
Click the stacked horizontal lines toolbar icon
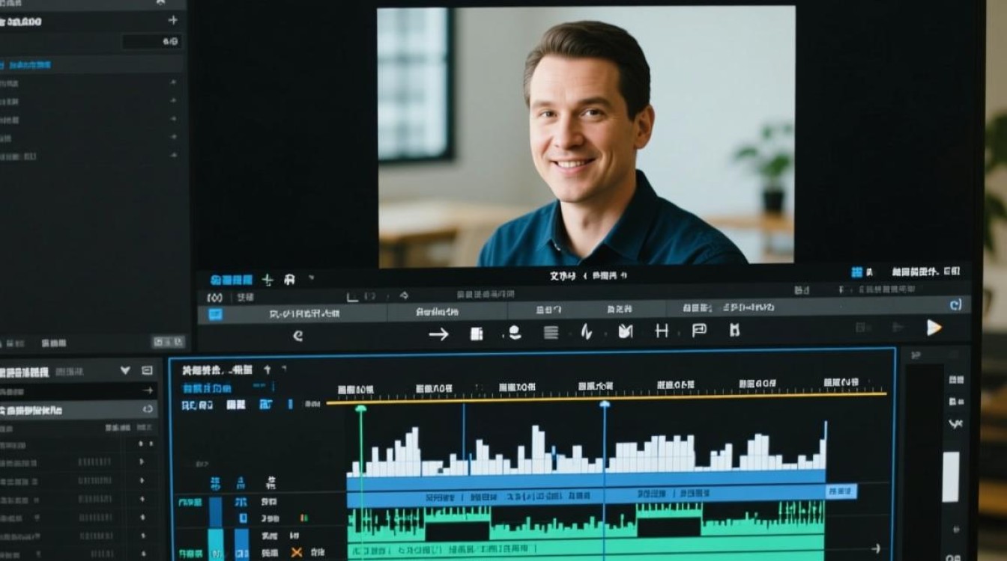pyautogui.click(x=551, y=333)
